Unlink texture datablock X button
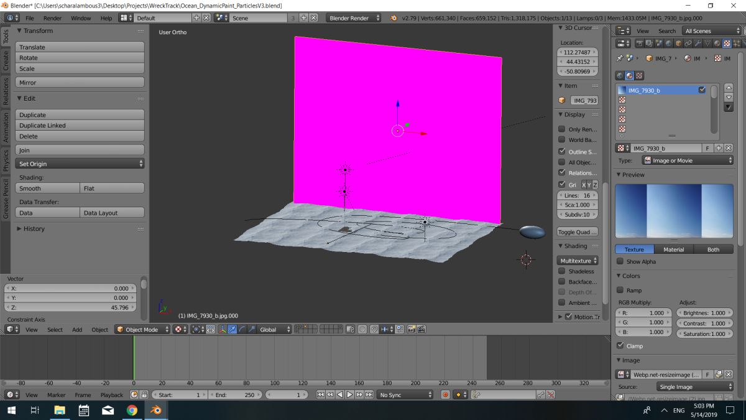 click(x=728, y=148)
